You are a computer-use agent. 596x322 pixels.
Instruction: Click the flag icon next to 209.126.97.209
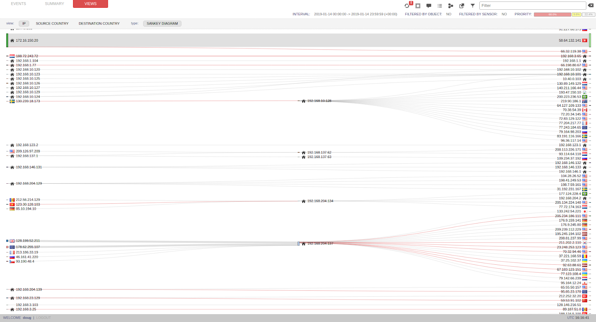(12, 151)
